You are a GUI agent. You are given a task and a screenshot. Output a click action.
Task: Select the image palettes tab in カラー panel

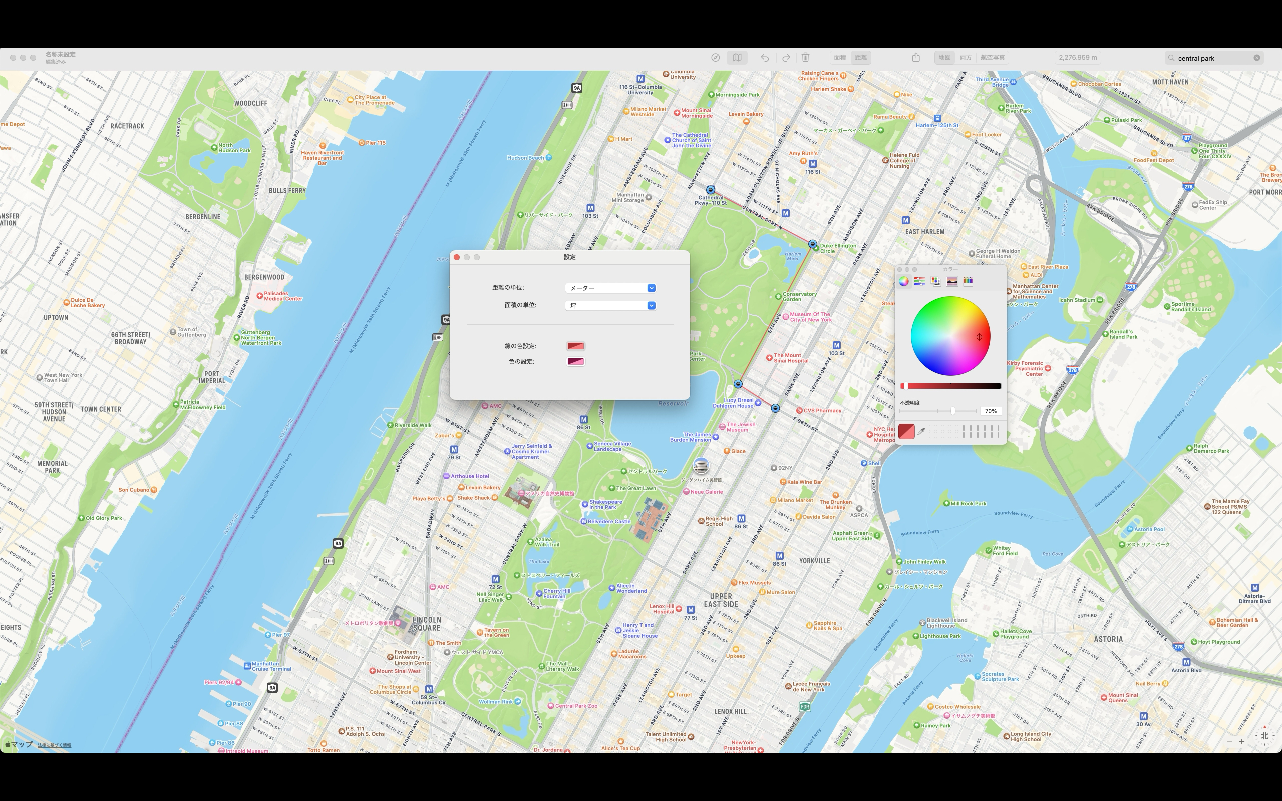951,281
